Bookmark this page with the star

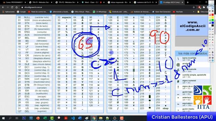pyautogui.click(x=194, y=7)
